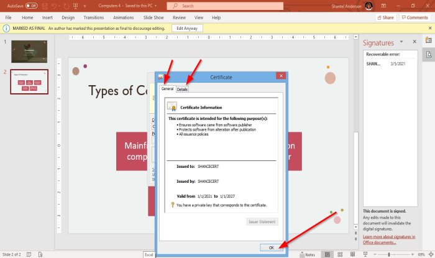Fit slide to current window icon
The image size is (435, 258).
(431, 254)
